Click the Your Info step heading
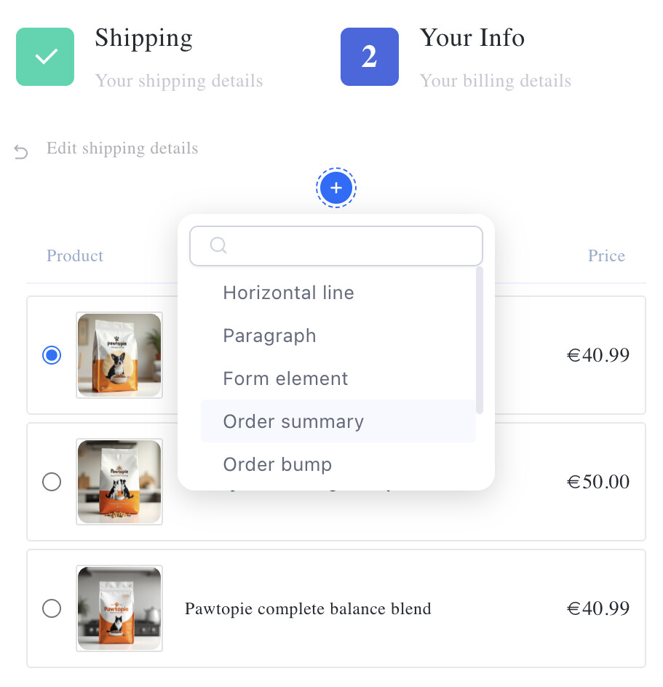The height and width of the screenshot is (687, 663). [472, 38]
